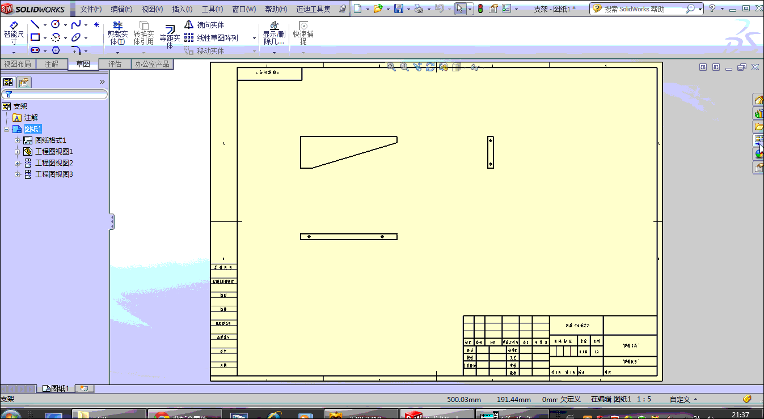Open the 文件(F) menu
The image size is (764, 419).
click(91, 9)
